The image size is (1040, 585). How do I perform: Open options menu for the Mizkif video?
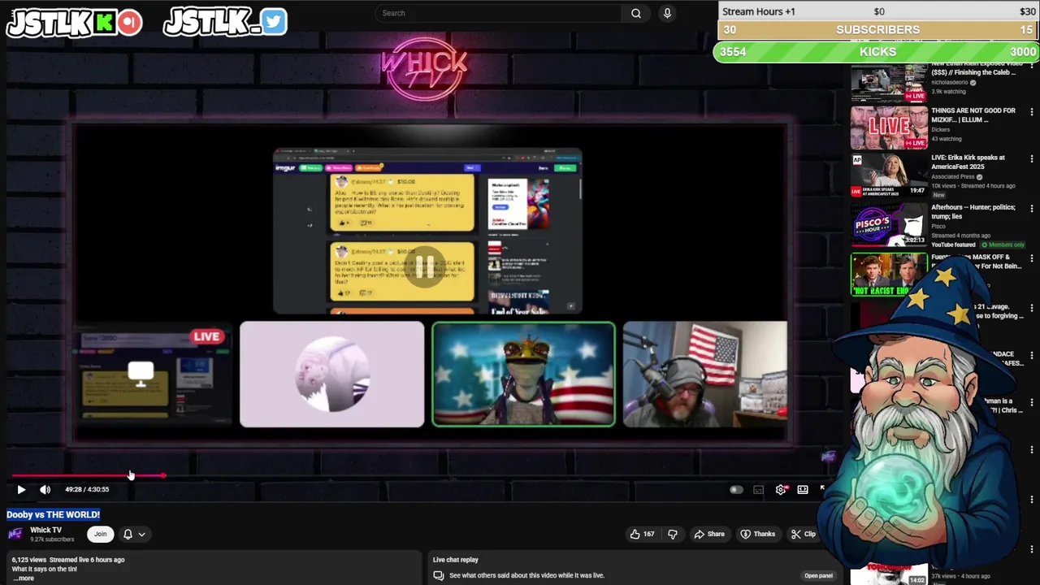[x=1032, y=112]
